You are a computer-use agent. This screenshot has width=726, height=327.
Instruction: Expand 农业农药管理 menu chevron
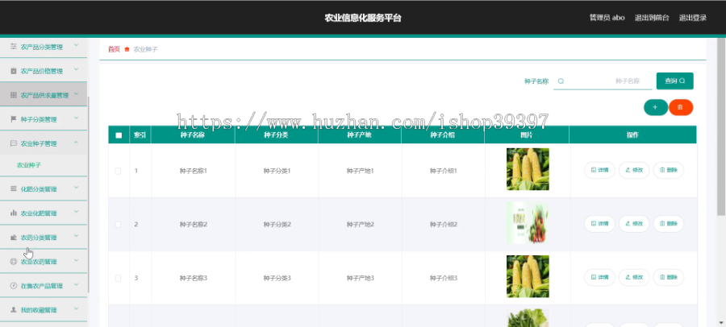[x=77, y=260]
